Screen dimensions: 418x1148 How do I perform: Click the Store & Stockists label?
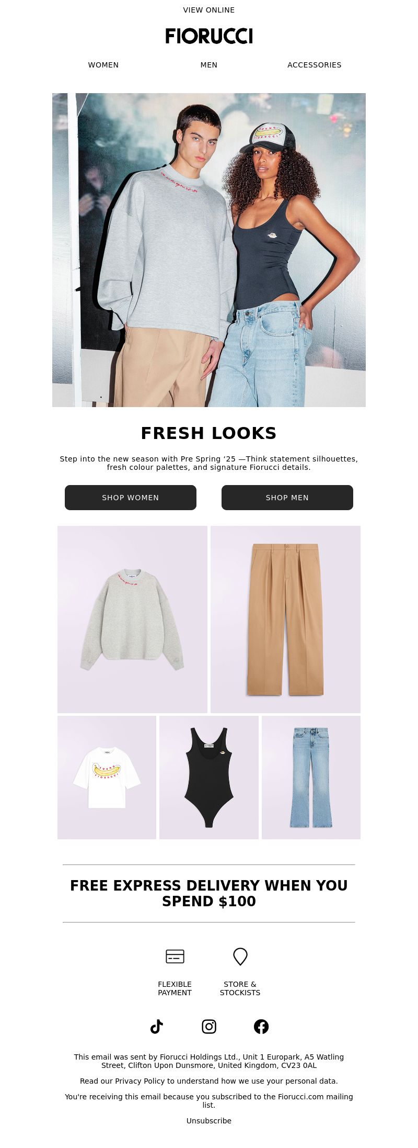tap(240, 988)
